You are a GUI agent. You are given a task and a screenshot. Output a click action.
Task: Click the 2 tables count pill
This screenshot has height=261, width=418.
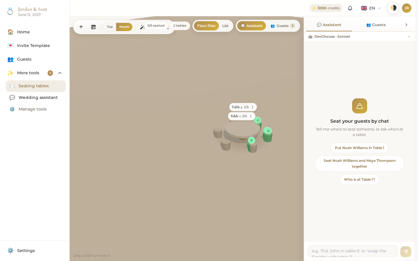(180, 26)
